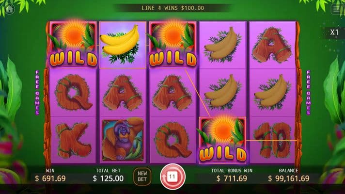The image size is (345, 194).
Task: Click the TOTAL BET $125.00 display
Action: [x=108, y=175]
